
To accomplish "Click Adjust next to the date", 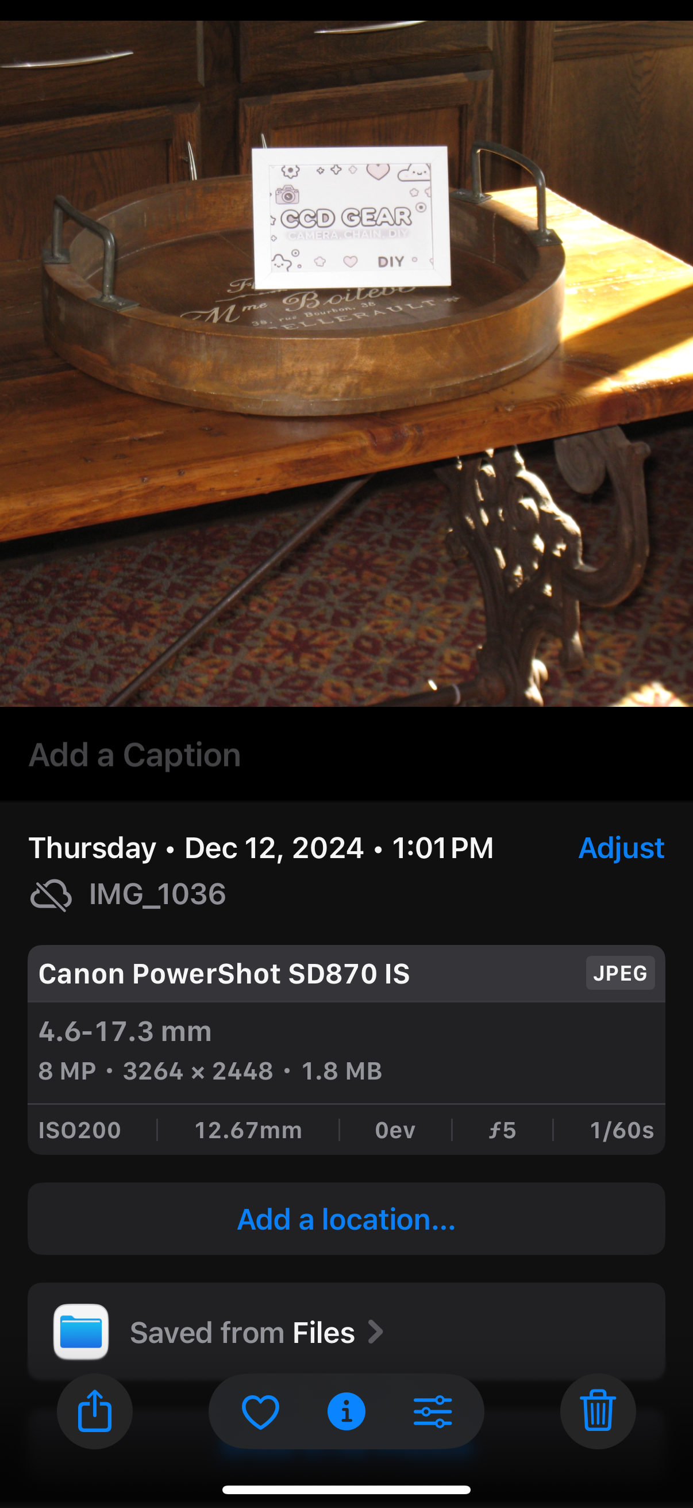I will (x=621, y=848).
